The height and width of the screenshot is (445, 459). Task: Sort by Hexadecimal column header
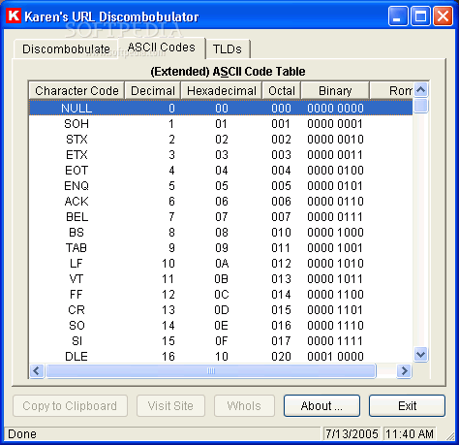(x=222, y=91)
